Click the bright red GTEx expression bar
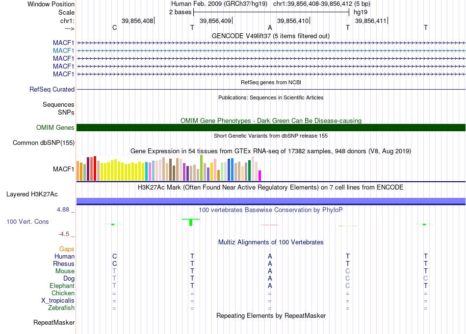This screenshot has width=466, height=334. coord(95,168)
